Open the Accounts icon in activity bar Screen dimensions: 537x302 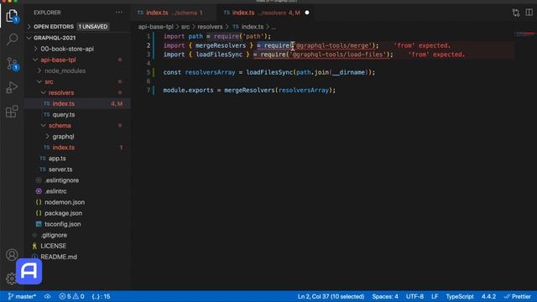(12, 255)
